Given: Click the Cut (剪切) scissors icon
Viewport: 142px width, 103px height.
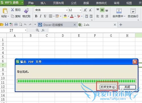Looking at the screenshot, I should click(12, 10).
